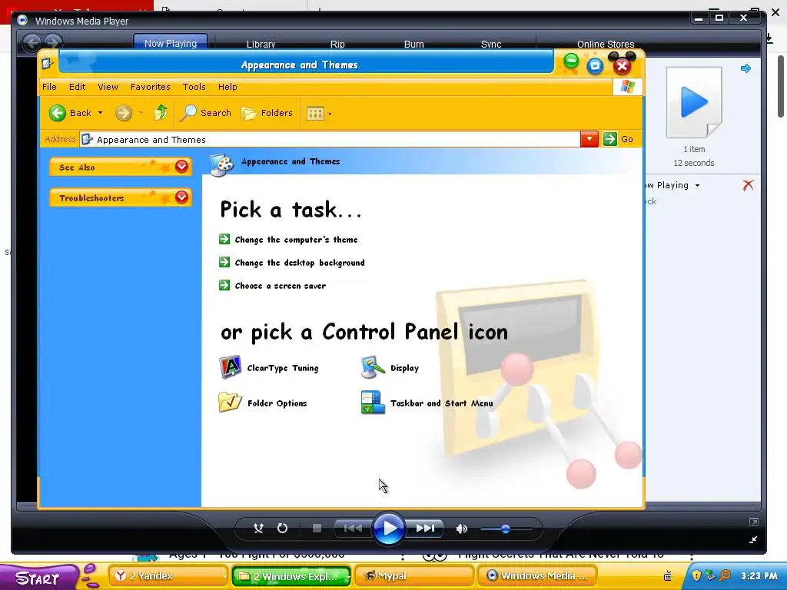
Task: Click the green Back arrow in Explorer toolbar
Action: tap(58, 113)
